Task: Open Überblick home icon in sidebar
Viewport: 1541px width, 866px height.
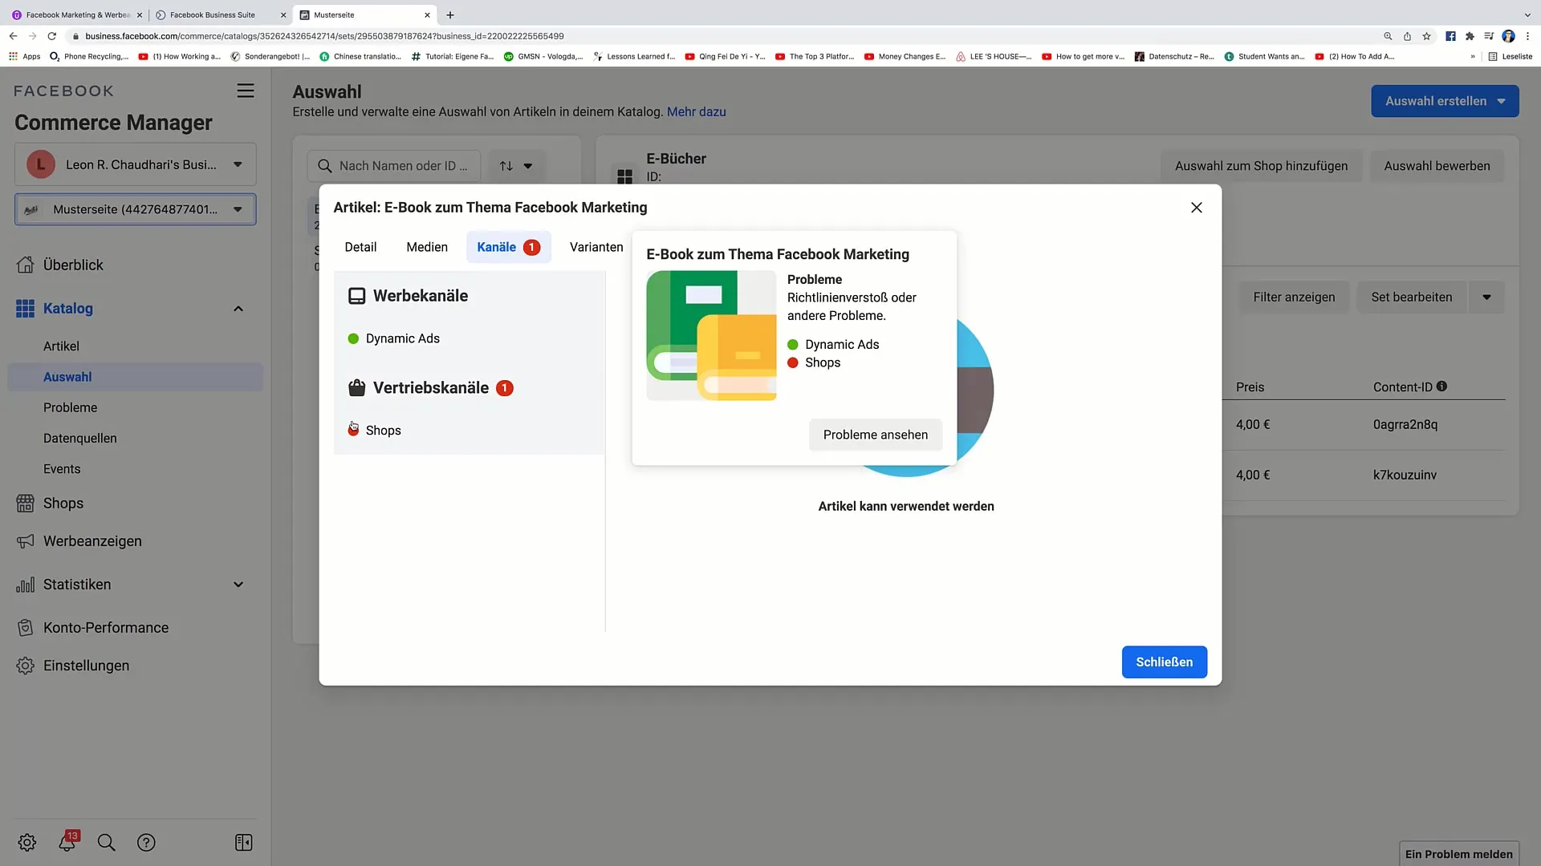Action: [26, 265]
